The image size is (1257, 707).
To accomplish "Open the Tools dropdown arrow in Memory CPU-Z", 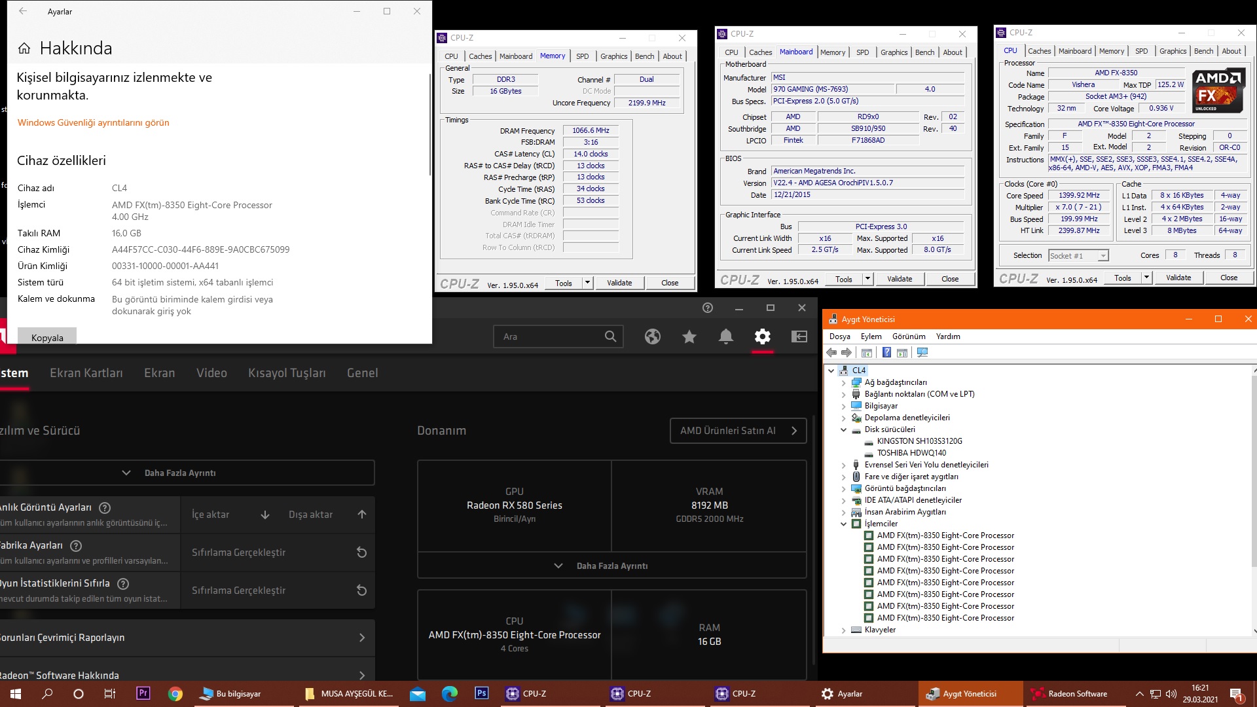I will [587, 283].
